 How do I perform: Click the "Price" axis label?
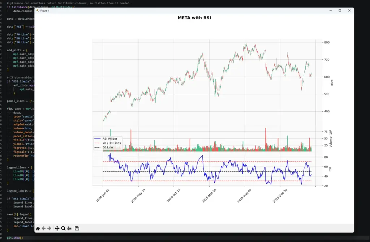(332, 83)
